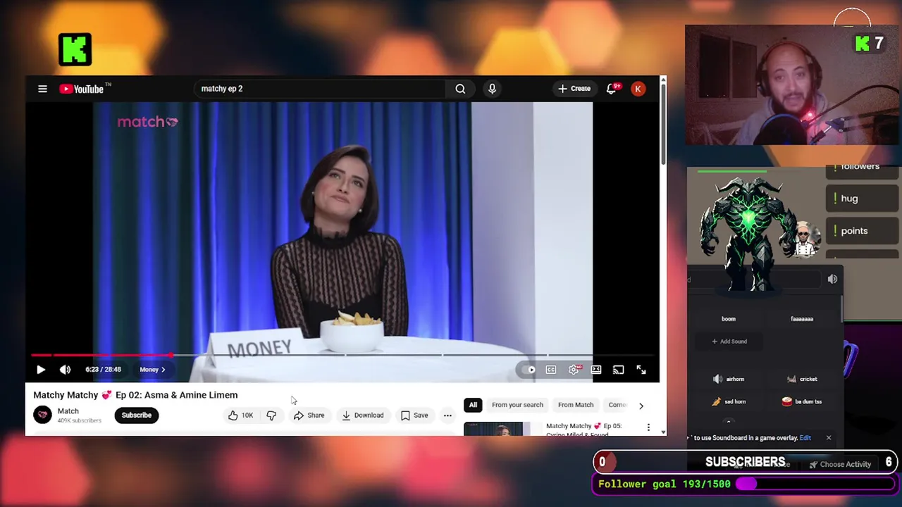
Task: Cast video with the Play on TV icon
Action: tap(618, 370)
